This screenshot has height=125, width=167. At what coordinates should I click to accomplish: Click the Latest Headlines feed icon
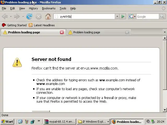point(31,25)
